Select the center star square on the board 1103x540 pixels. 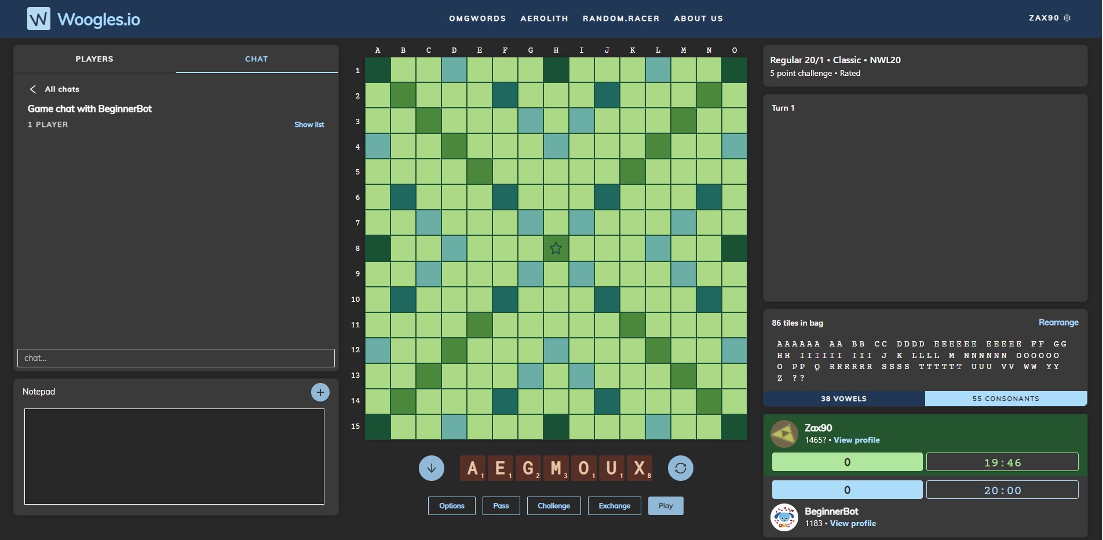click(555, 248)
